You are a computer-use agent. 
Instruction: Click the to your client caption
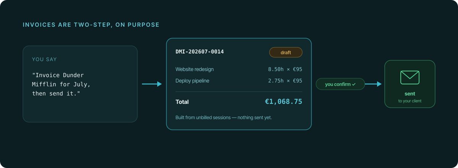pyautogui.click(x=410, y=101)
